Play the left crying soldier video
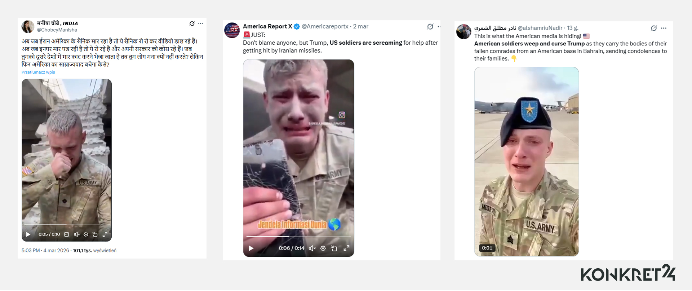This screenshot has width=692, height=291. (28, 235)
